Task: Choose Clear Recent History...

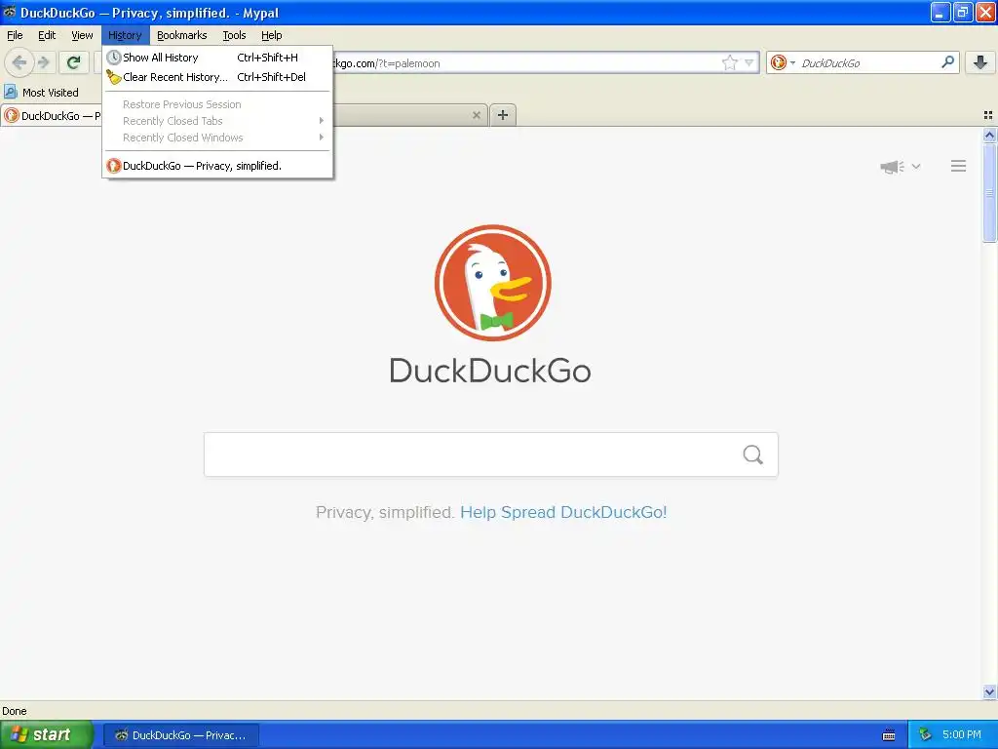Action: (x=217, y=77)
